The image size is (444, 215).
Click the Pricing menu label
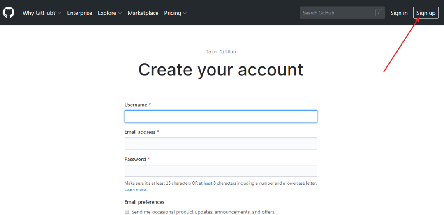[172, 13]
